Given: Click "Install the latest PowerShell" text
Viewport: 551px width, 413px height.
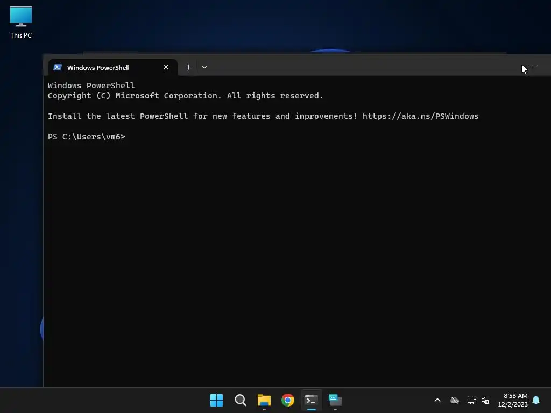Looking at the screenshot, I should (118, 116).
